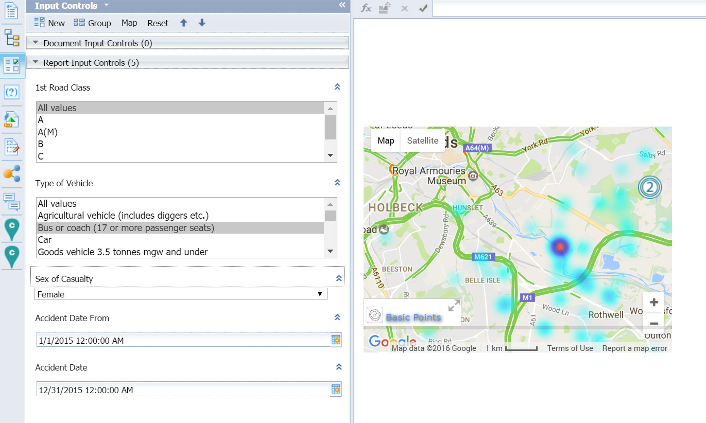The width and height of the screenshot is (706, 423).
Task: Collapse the Input Controls panel with double arrows
Action: 342,5
